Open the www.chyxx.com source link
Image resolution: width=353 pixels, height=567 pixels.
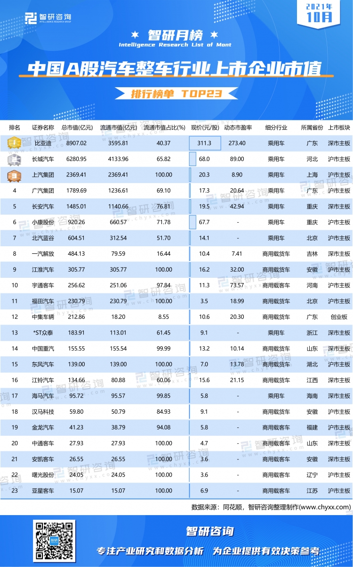click(325, 507)
